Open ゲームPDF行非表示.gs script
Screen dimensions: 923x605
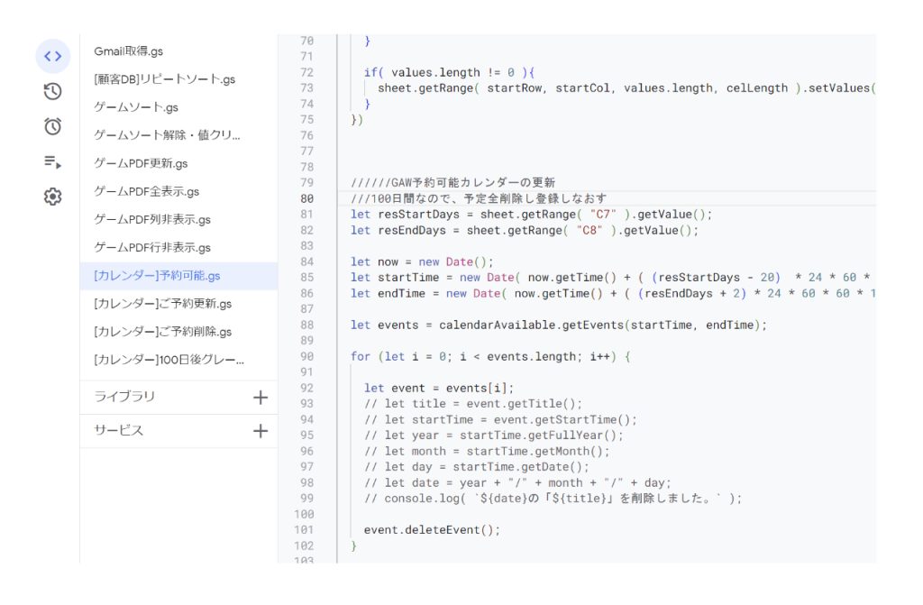(151, 247)
